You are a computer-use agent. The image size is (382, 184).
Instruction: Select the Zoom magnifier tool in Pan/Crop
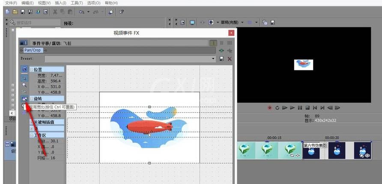pyautogui.click(x=24, y=85)
